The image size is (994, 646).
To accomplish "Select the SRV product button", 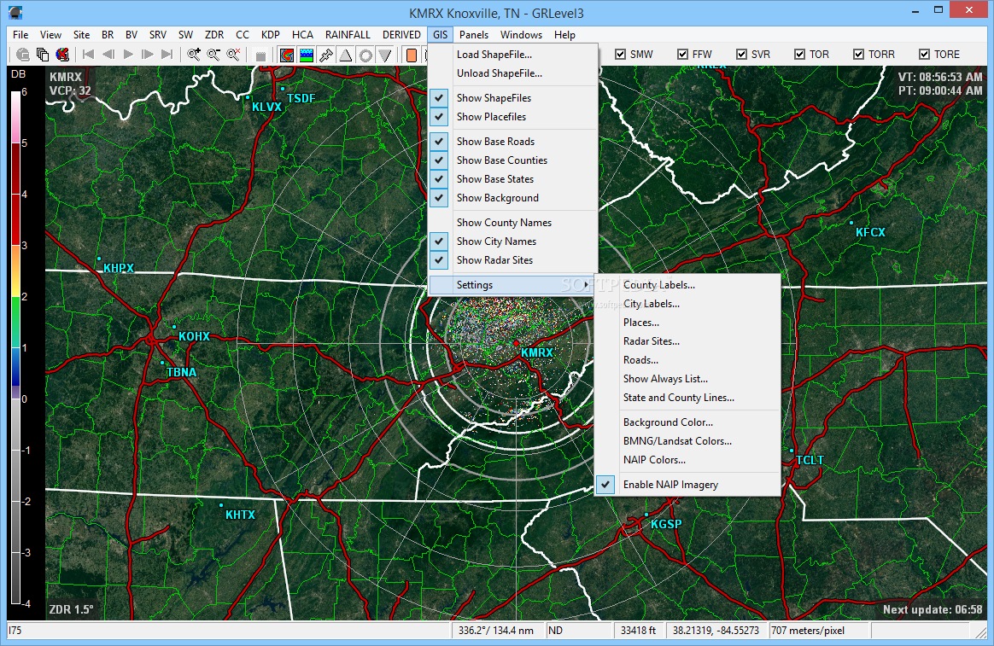I will click(158, 35).
